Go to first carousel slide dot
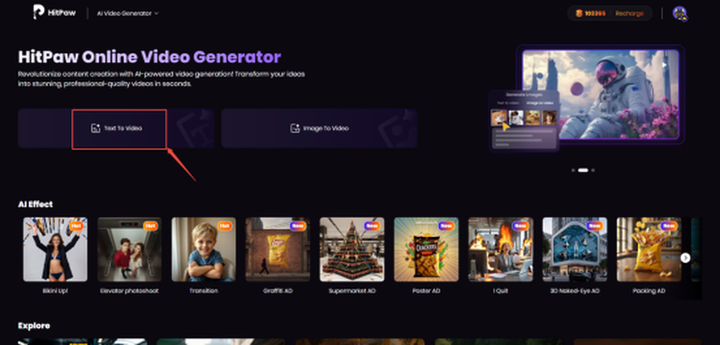 [573, 170]
